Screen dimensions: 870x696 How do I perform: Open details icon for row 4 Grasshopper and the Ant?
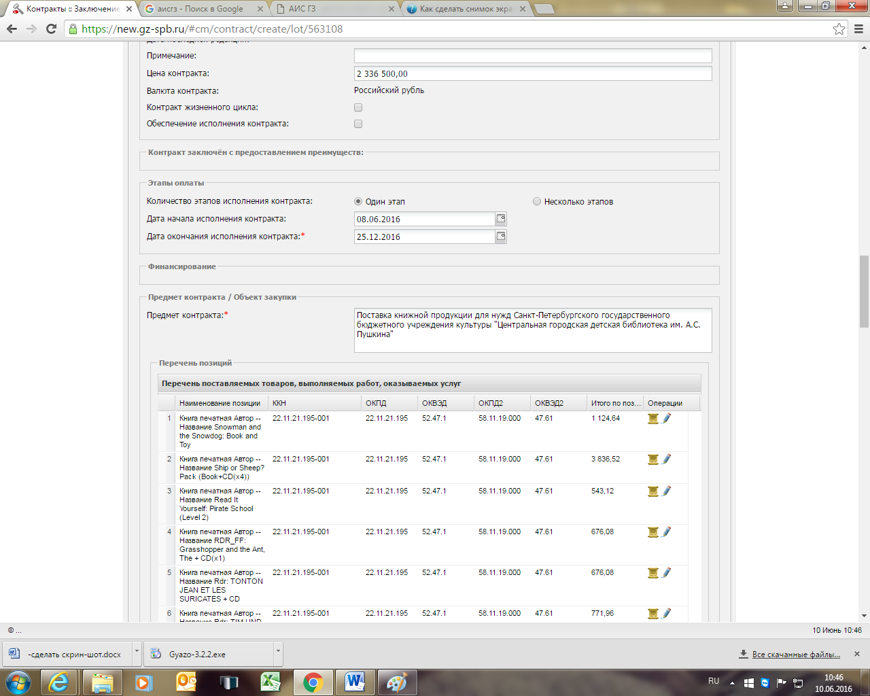[x=653, y=532]
